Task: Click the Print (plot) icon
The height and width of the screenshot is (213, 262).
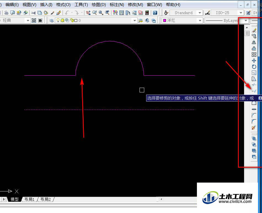Action: click(x=6, y=13)
